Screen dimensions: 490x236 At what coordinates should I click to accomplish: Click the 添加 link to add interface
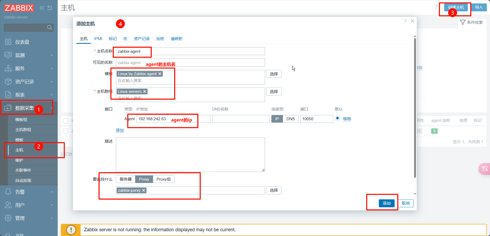pos(120,130)
